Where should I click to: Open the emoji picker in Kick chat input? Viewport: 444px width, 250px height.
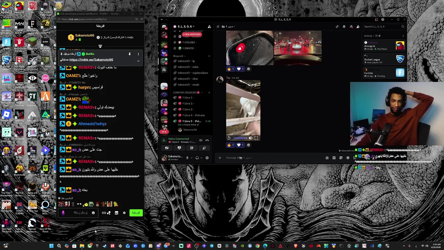(93, 213)
